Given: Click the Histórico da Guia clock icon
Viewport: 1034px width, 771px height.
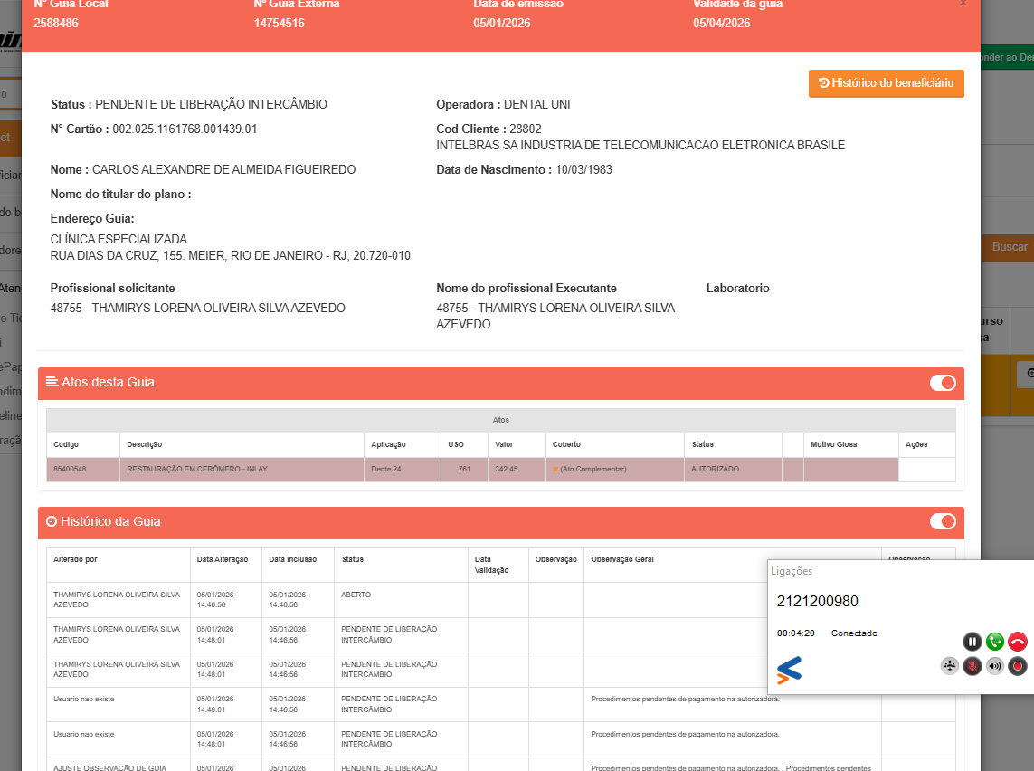Looking at the screenshot, I should click(52, 522).
